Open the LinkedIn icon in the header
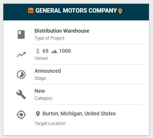 31,10
